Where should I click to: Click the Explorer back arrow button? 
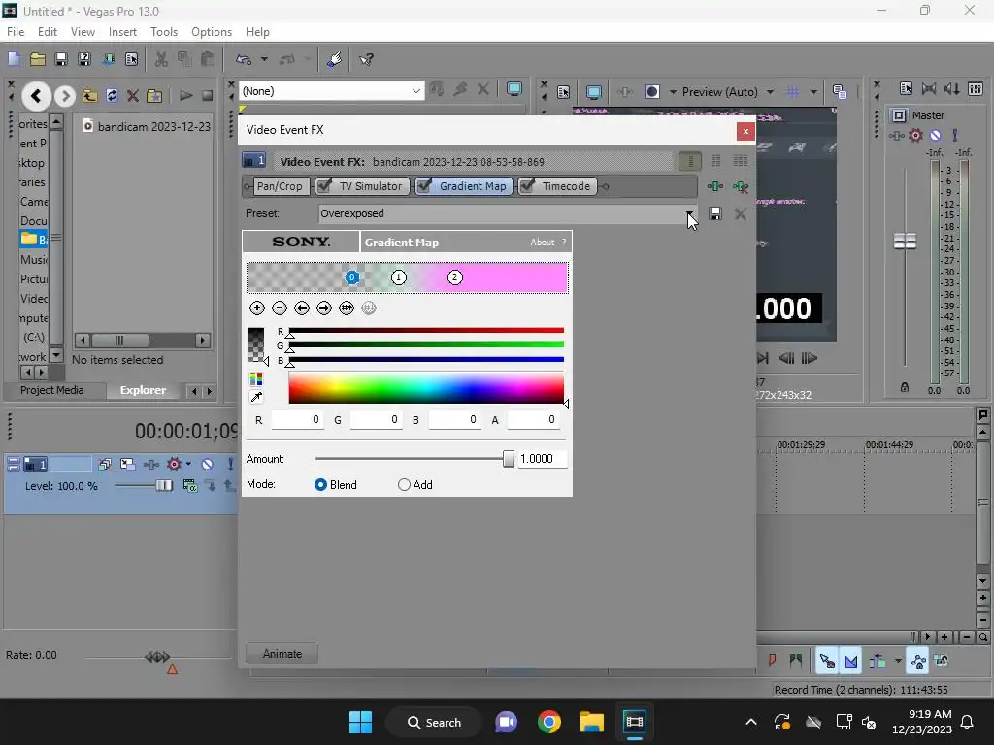click(x=36, y=96)
